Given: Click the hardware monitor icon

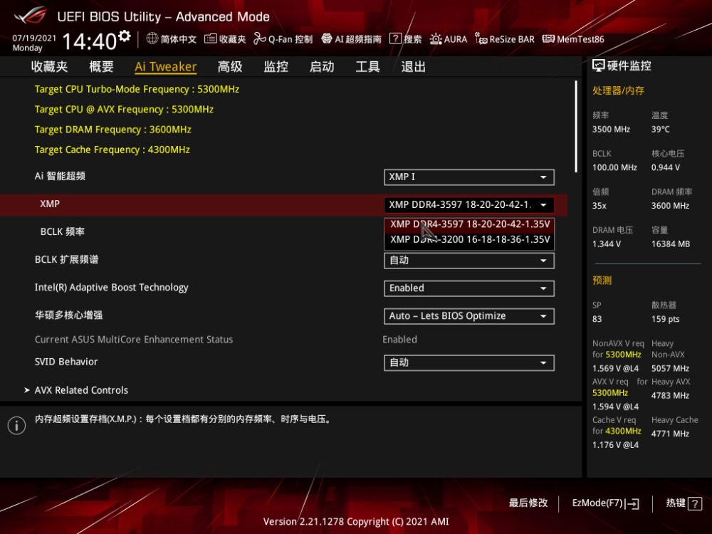Looking at the screenshot, I should (x=599, y=66).
